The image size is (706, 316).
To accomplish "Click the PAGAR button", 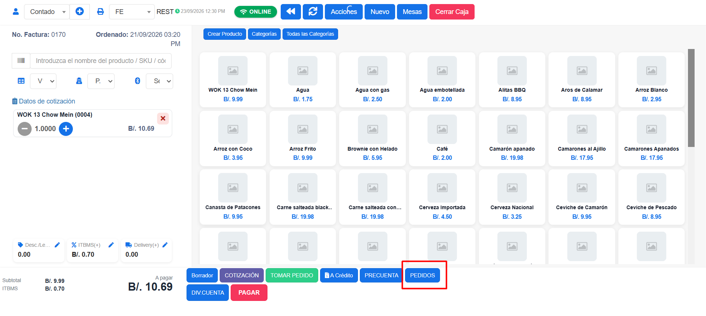I will point(249,292).
